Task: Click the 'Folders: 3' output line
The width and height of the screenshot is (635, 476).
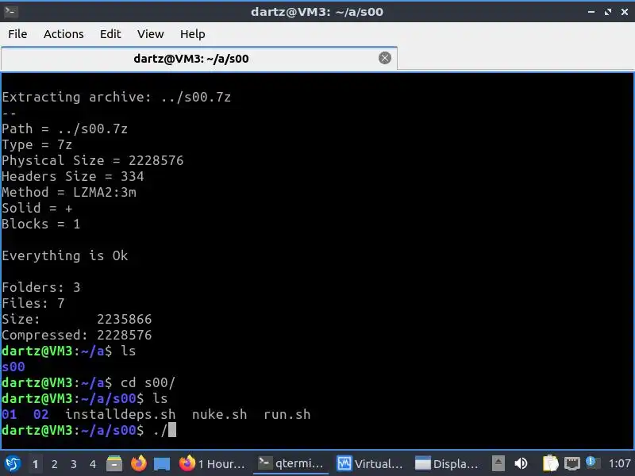Action: pos(41,287)
